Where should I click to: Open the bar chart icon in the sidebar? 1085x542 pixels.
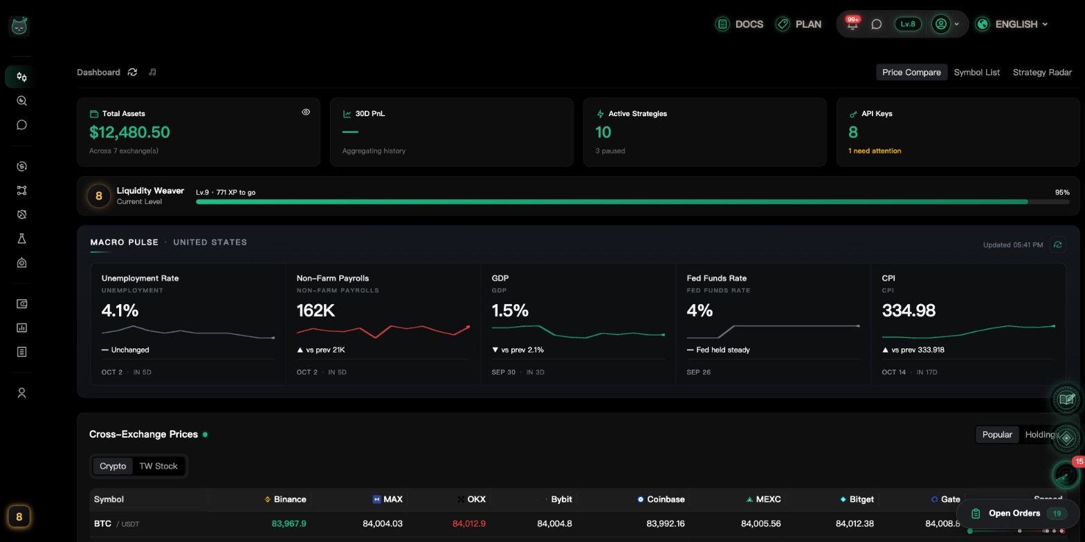(x=21, y=328)
